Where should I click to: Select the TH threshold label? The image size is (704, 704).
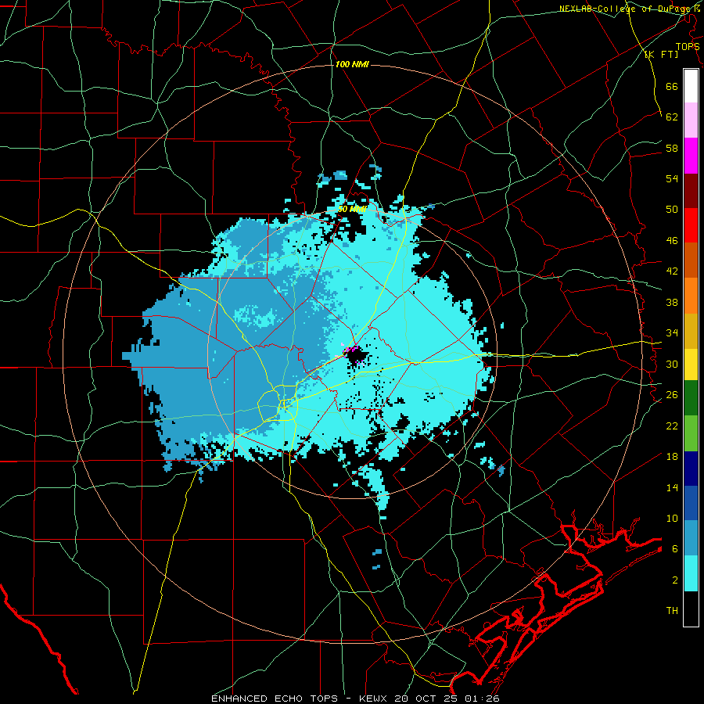point(672,611)
